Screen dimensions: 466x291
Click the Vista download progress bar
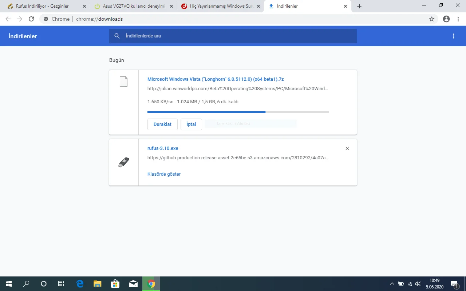point(238,112)
